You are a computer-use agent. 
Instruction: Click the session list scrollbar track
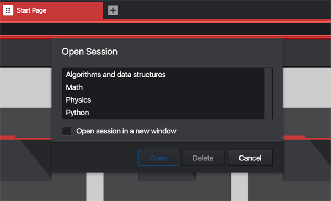268,93
